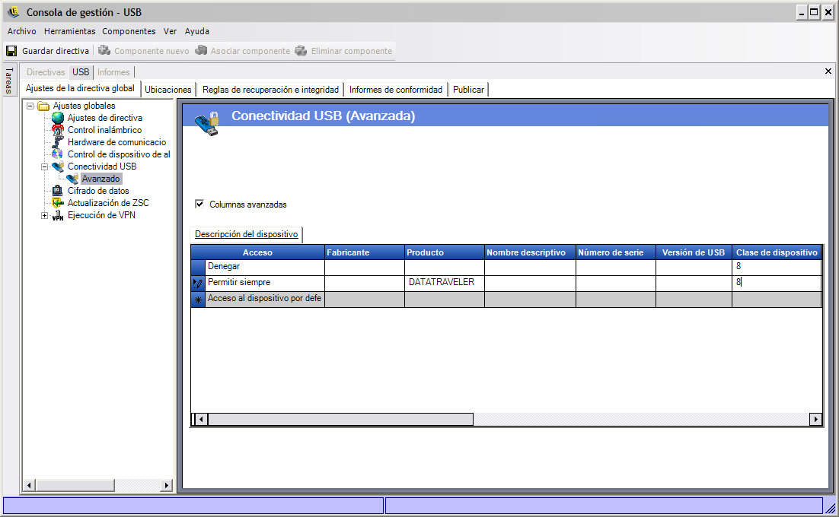Collapse the Ajustes globales tree node
The width and height of the screenshot is (839, 517).
30,106
